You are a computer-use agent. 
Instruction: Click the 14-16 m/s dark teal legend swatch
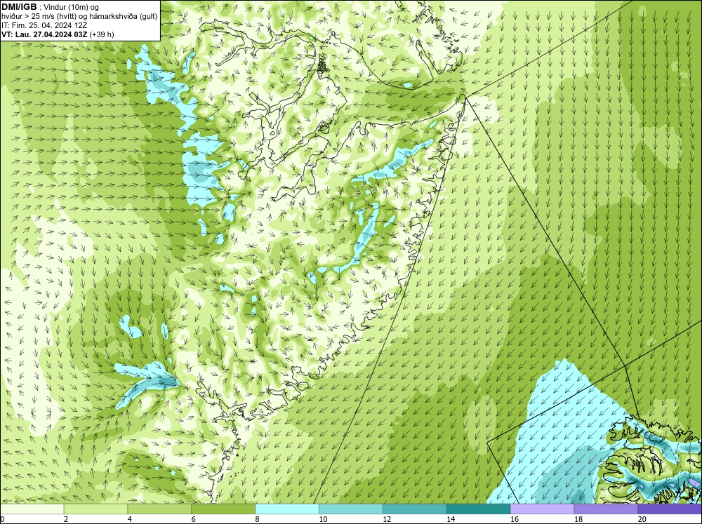click(479, 509)
